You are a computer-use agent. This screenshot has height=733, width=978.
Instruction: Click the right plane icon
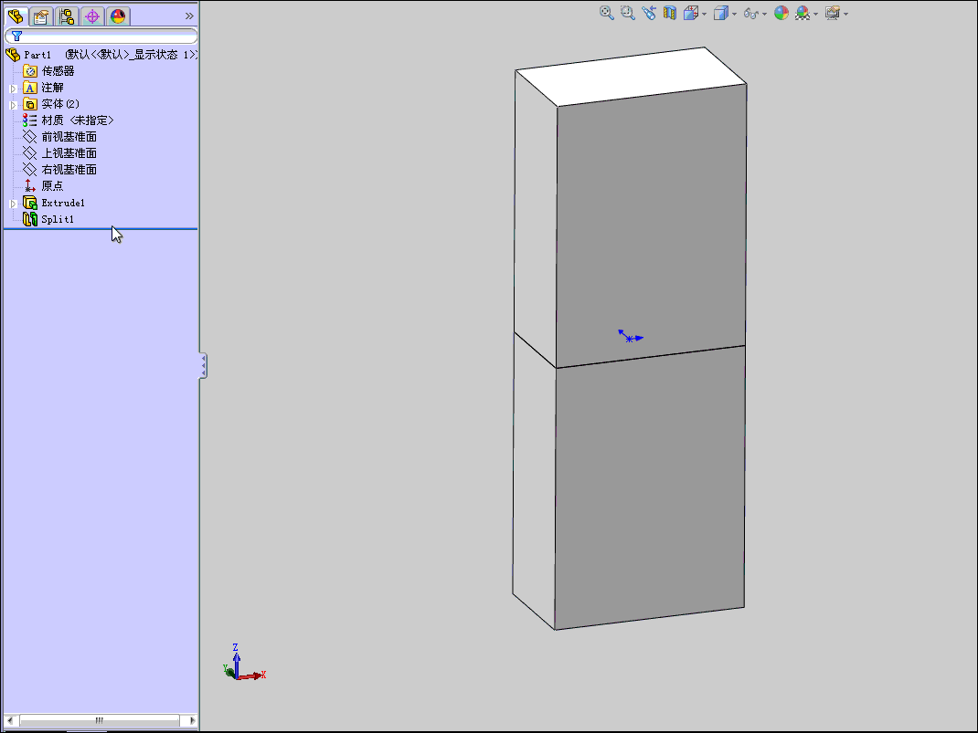(30, 170)
